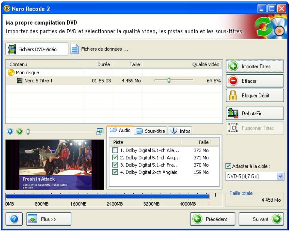This screenshot has width=289, height=231.
Task: Click the Début/Fin trim film icon
Action: pyautogui.click(x=233, y=113)
